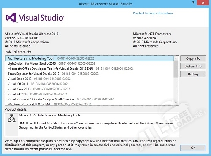Viewport: 211px width, 156px height.
Task: Confirm the dialog with OK
Action: click(x=193, y=148)
